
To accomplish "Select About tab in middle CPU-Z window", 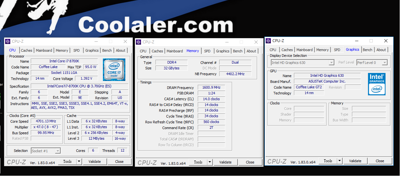I will click(251, 51).
